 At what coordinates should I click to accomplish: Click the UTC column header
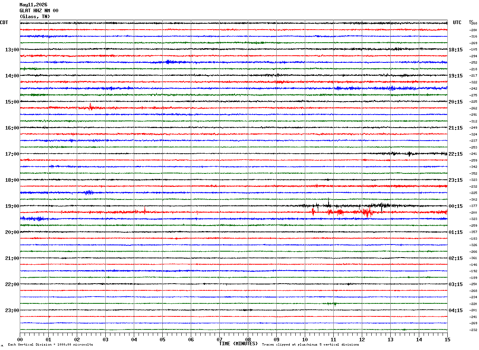point(457,23)
